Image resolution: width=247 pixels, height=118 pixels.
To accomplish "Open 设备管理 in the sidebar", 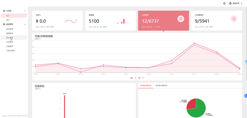I will (x=14, y=46).
